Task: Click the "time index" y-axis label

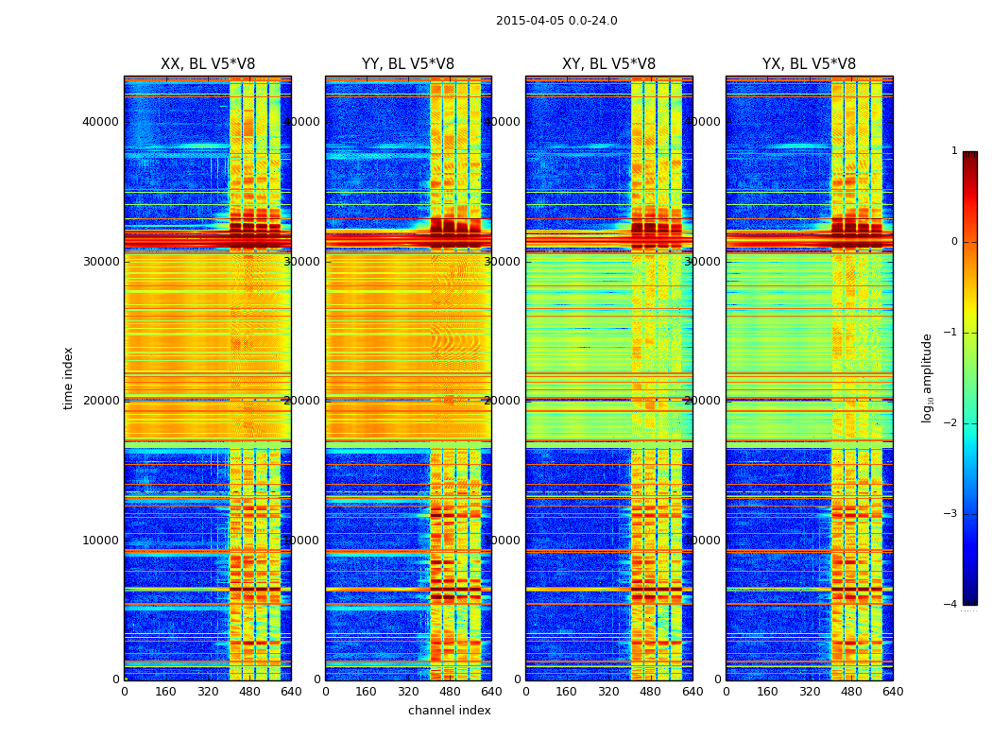Action: pos(68,378)
